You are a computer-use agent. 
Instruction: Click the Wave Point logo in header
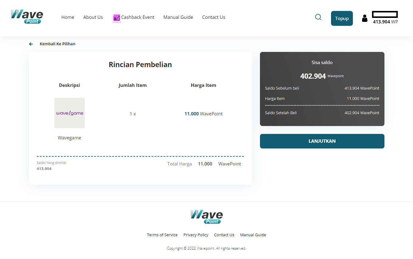27,17
